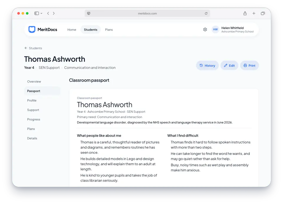Click the 'What I find difficult' heading
The height and width of the screenshot is (203, 283).
183,135
